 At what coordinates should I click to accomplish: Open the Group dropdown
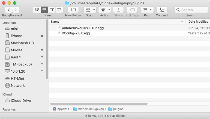pyautogui.click(x=90, y=10)
